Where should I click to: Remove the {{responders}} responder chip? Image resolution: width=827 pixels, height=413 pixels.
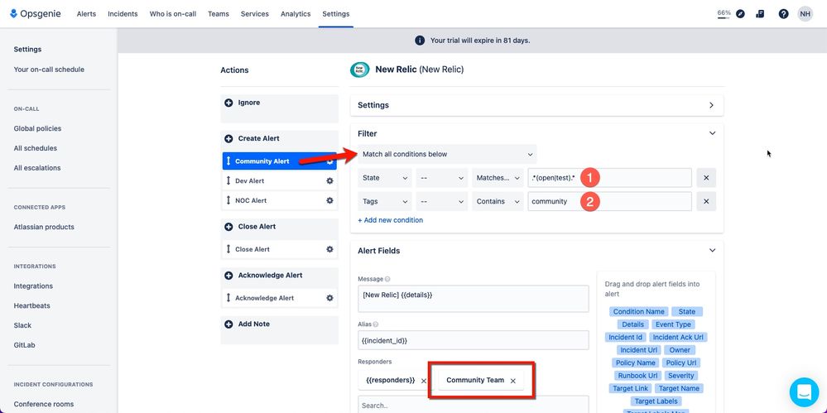point(424,381)
